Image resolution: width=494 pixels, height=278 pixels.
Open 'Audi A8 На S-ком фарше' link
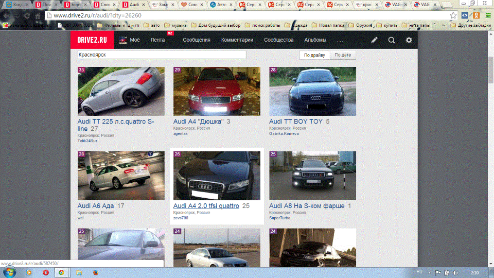pos(307,206)
